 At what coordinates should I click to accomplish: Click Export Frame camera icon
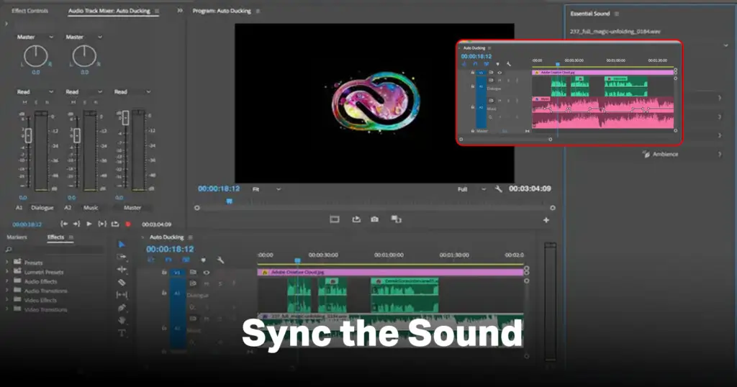coord(374,219)
